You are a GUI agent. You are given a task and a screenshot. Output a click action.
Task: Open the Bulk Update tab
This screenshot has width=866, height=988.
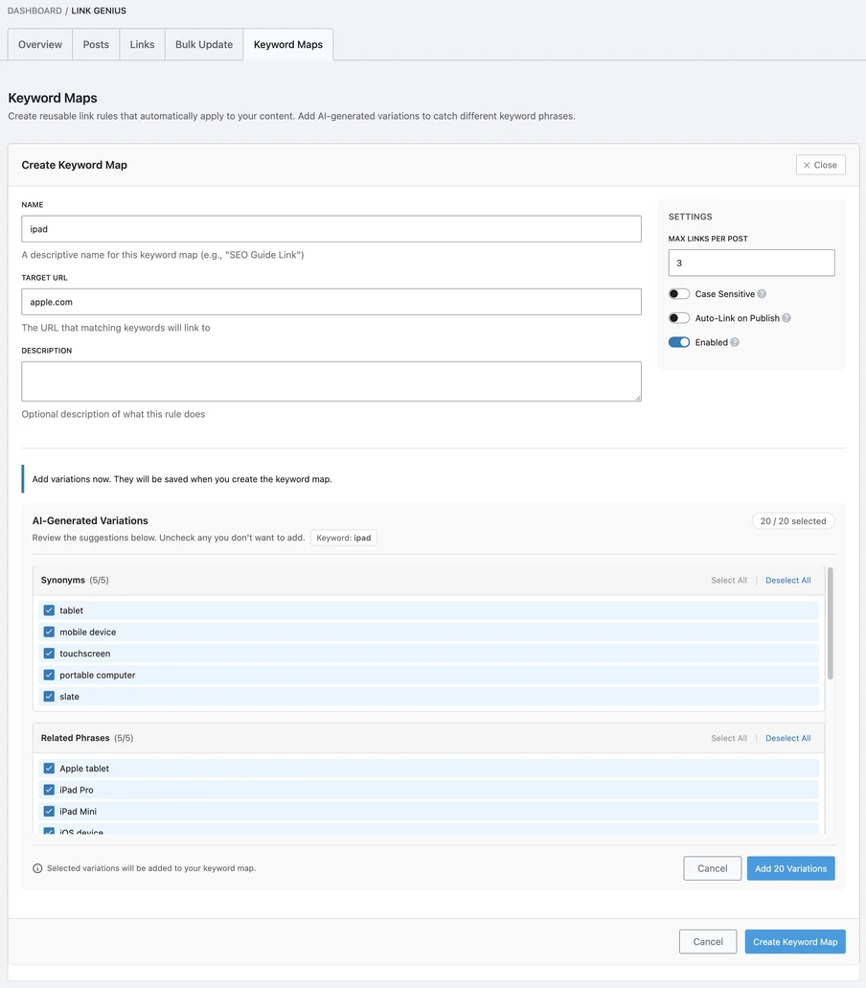pos(203,44)
